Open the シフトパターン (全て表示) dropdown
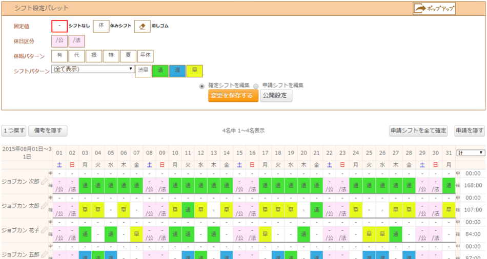Screen dimensions: 487x259 tap(93, 69)
